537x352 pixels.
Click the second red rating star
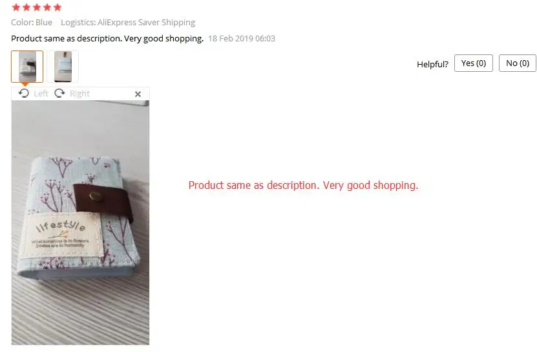[x=26, y=7]
